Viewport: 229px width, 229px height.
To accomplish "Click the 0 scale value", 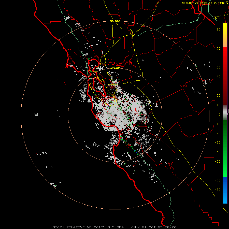I will (220, 114).
